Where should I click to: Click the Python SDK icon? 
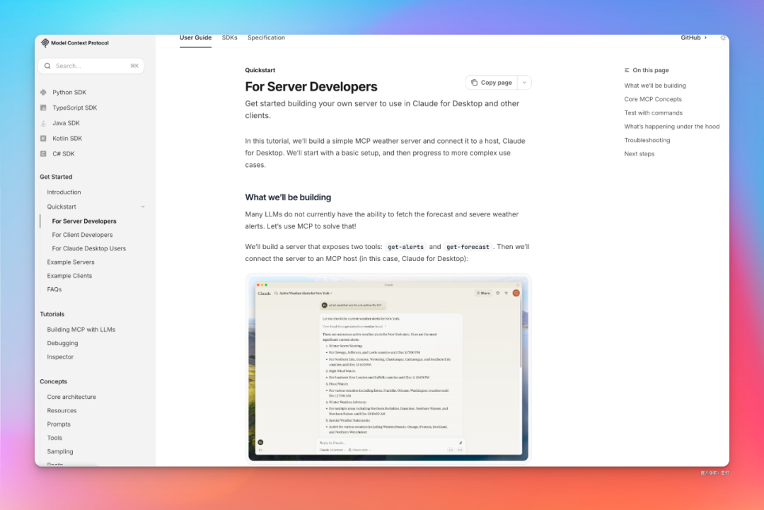[x=43, y=92]
